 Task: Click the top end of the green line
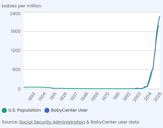point(159,26)
